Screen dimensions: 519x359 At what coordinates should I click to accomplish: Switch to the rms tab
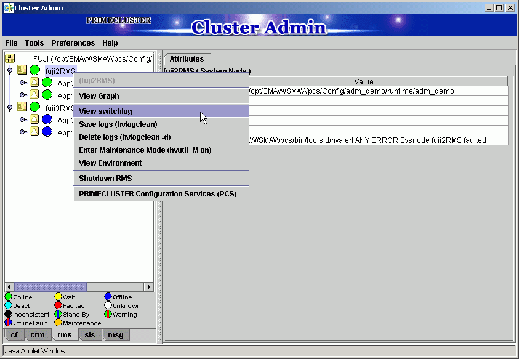[x=65, y=335]
